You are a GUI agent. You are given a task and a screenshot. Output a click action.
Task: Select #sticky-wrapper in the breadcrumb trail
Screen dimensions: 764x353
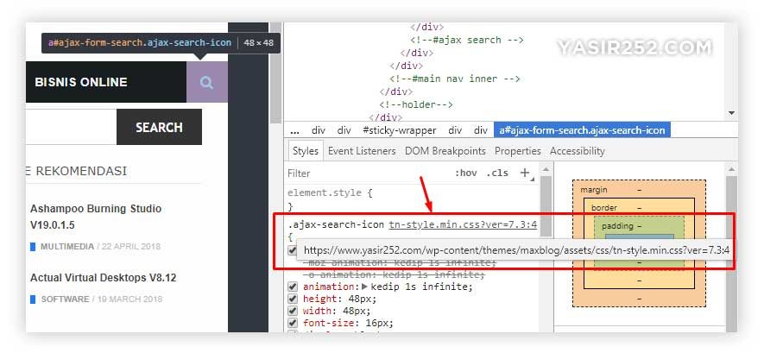[400, 130]
